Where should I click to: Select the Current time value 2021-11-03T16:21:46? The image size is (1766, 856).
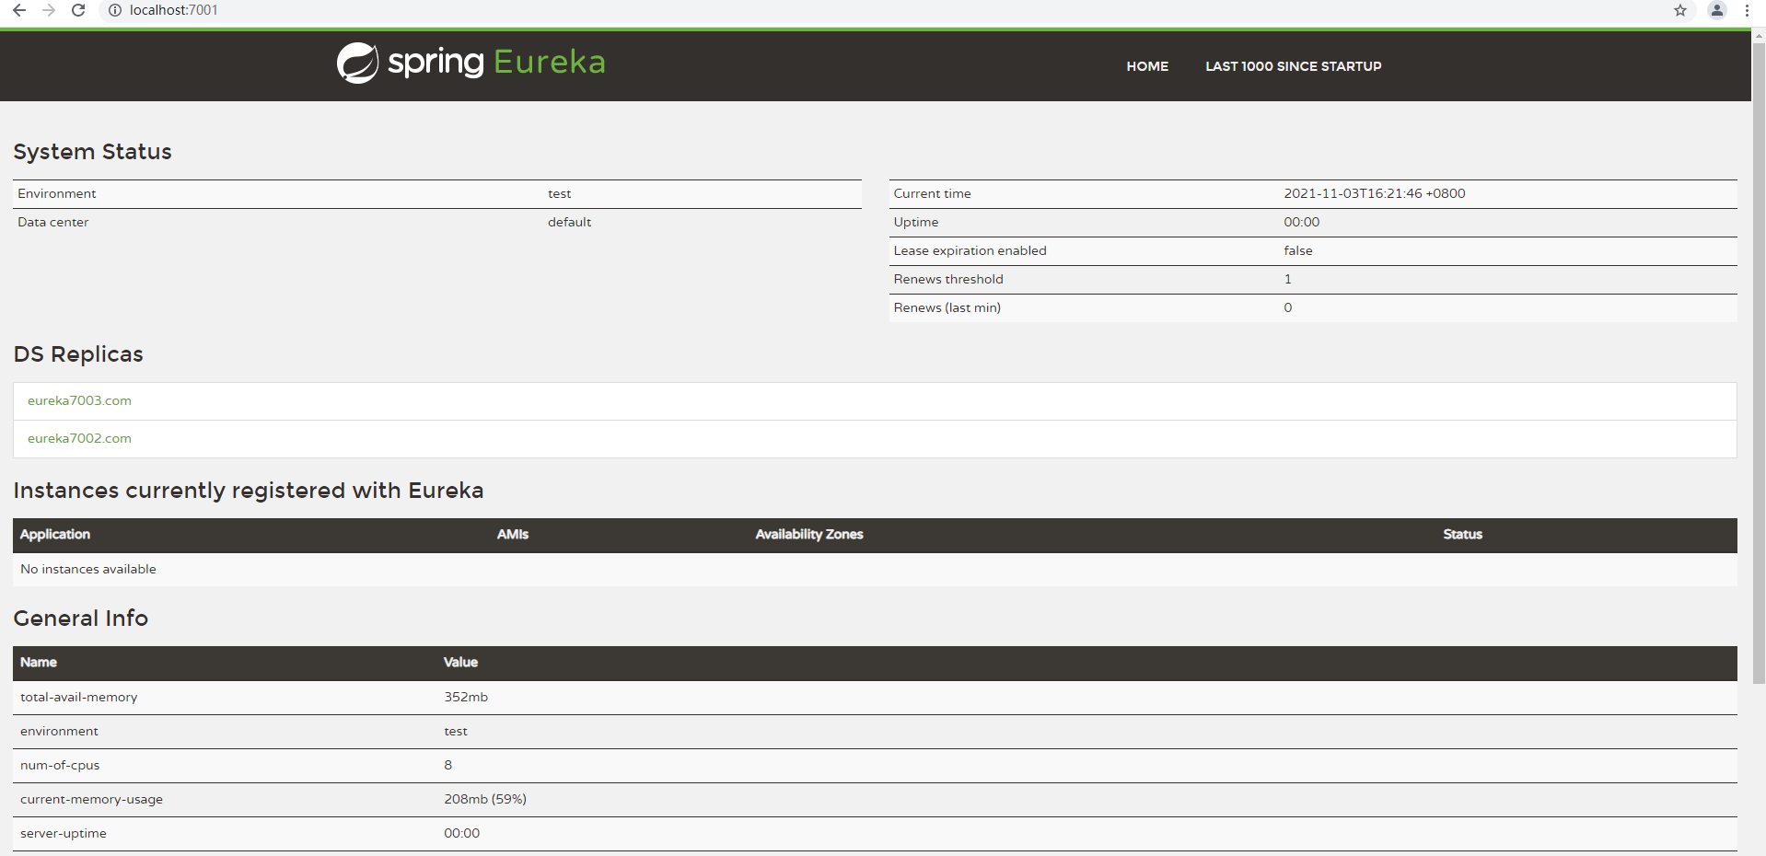(x=1375, y=193)
